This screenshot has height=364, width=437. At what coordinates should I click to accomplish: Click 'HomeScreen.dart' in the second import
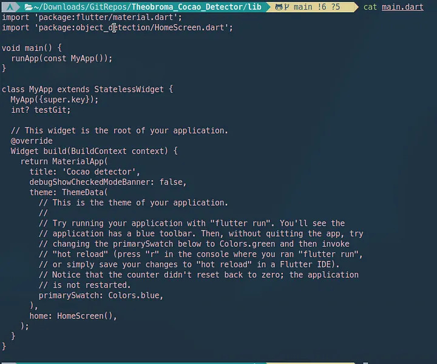click(189, 27)
